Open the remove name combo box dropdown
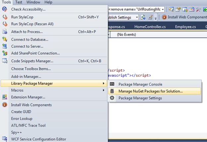 tap(163, 9)
